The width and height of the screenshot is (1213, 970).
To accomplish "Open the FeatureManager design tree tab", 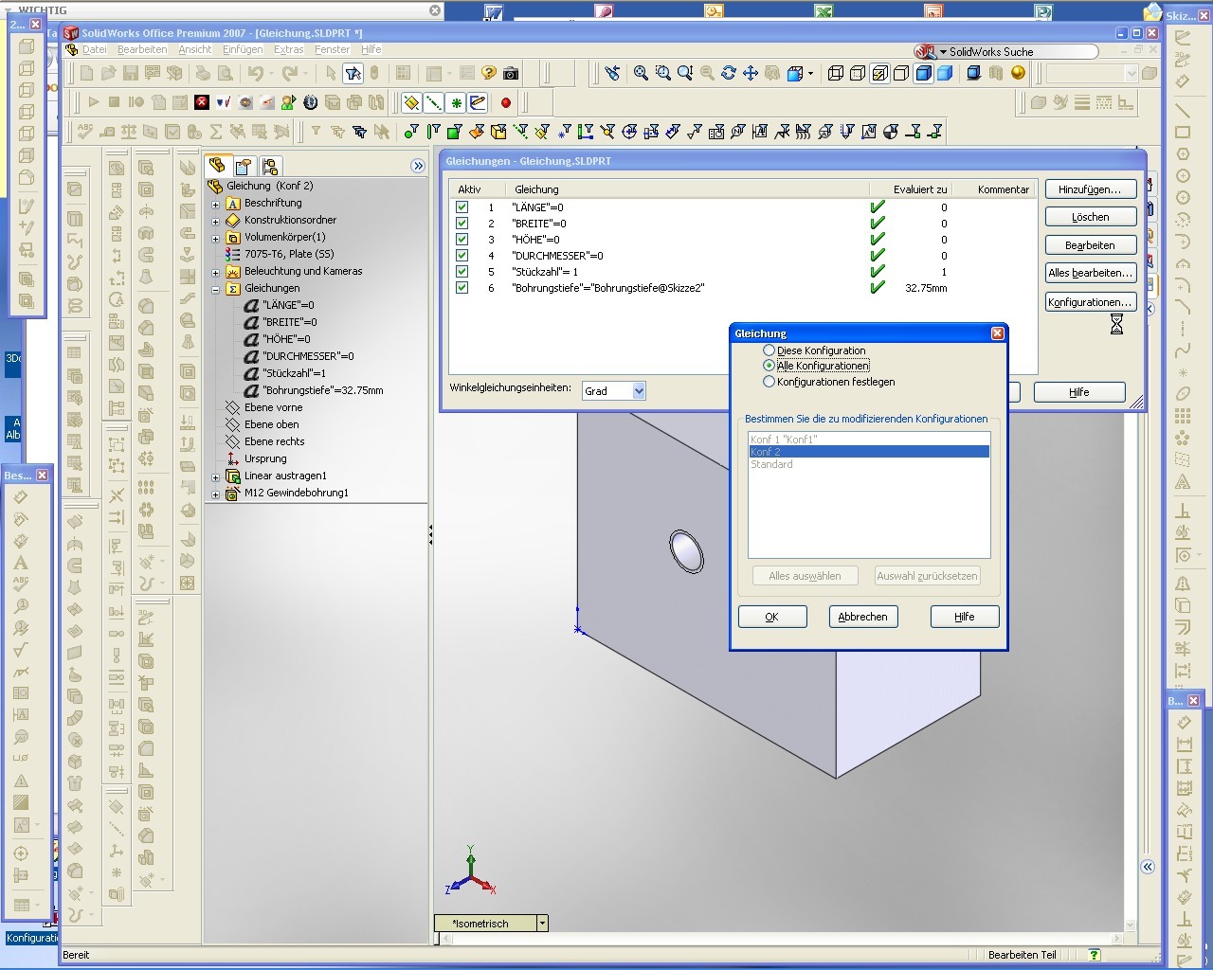I will click(x=217, y=166).
